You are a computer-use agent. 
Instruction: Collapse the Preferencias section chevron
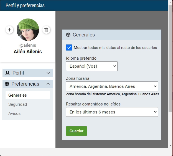click(48, 84)
